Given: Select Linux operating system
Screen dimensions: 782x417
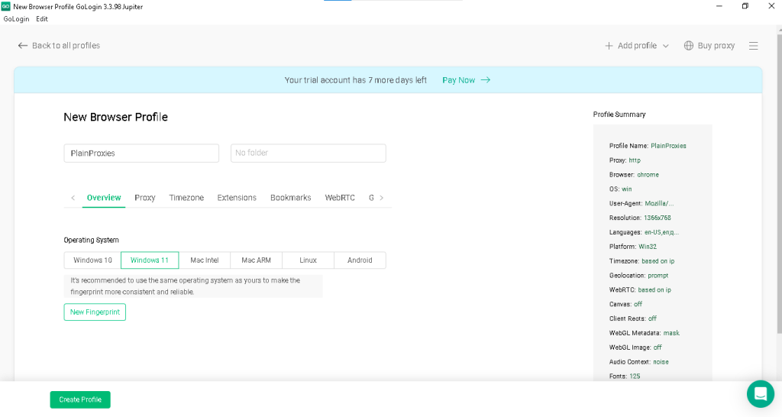Looking at the screenshot, I should pos(309,260).
